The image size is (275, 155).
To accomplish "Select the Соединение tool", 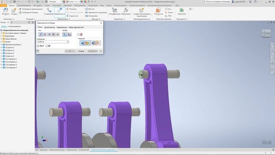I will click(49, 11).
